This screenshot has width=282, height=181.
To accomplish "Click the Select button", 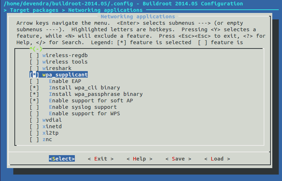I will (x=62, y=159).
